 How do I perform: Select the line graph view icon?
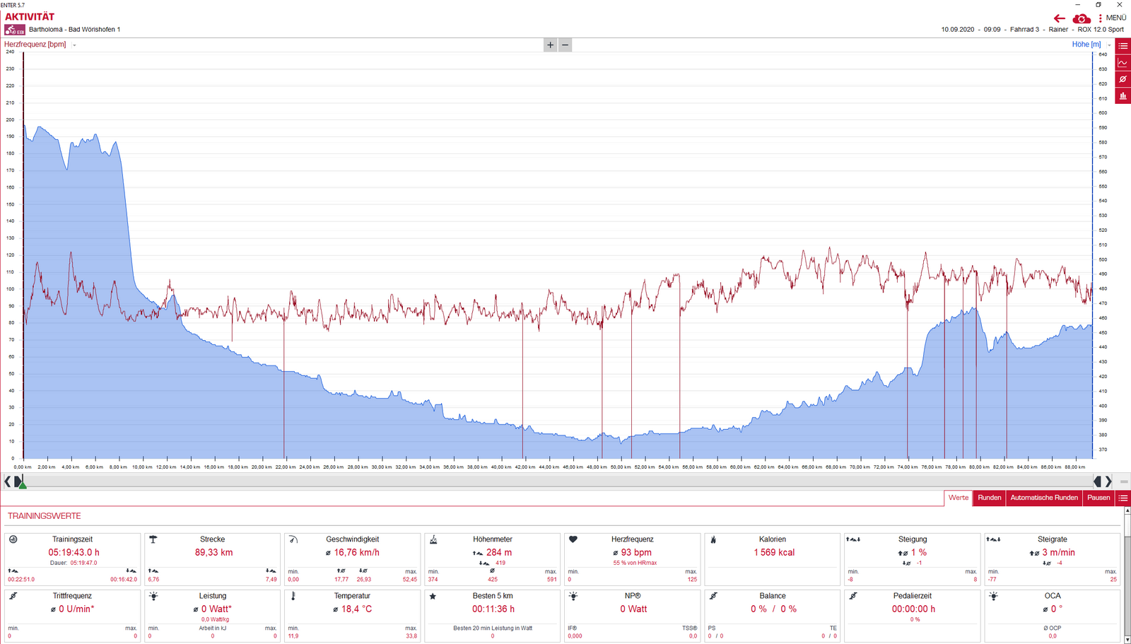point(1123,62)
